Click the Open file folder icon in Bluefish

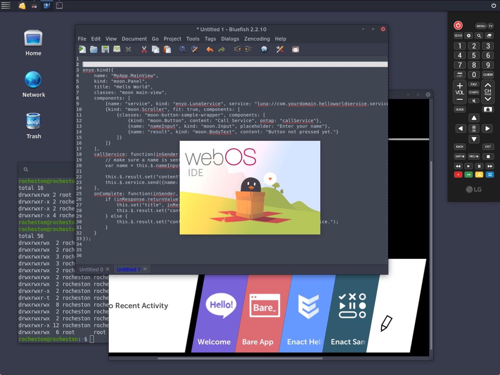[x=94, y=49]
